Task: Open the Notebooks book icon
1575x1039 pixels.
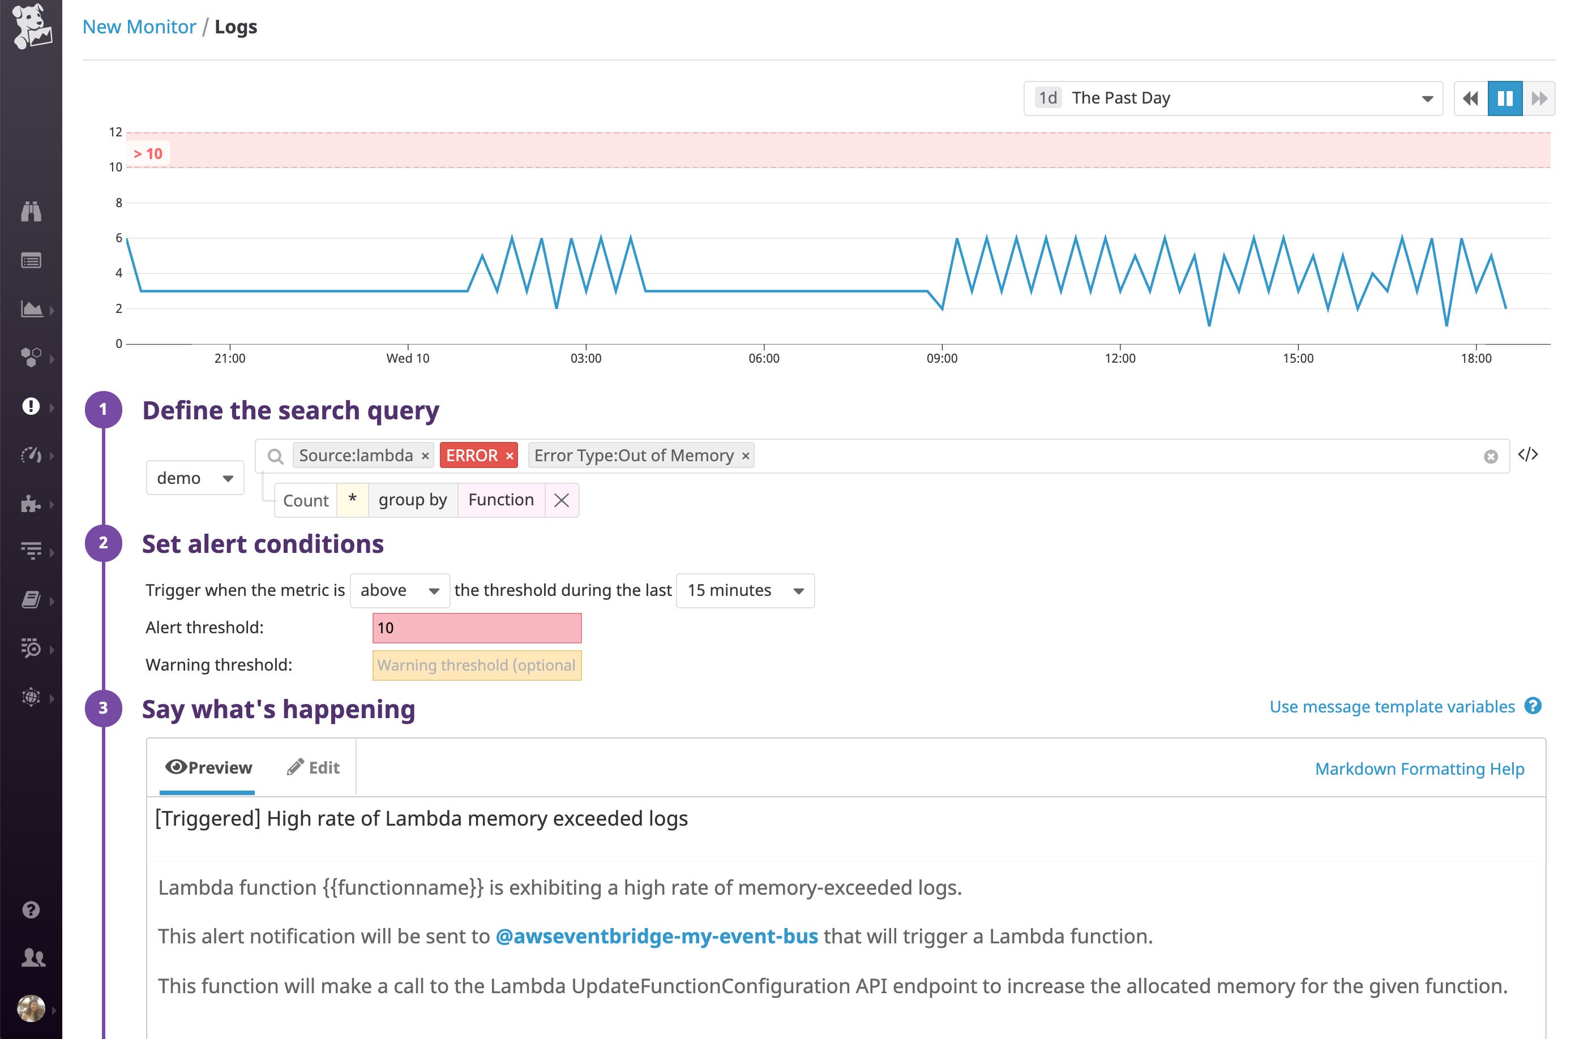Action: [x=31, y=600]
